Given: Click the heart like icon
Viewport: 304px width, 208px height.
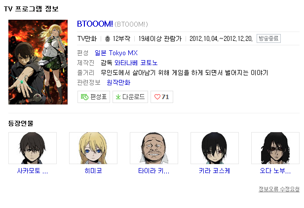Looking at the screenshot, I should pos(157,97).
